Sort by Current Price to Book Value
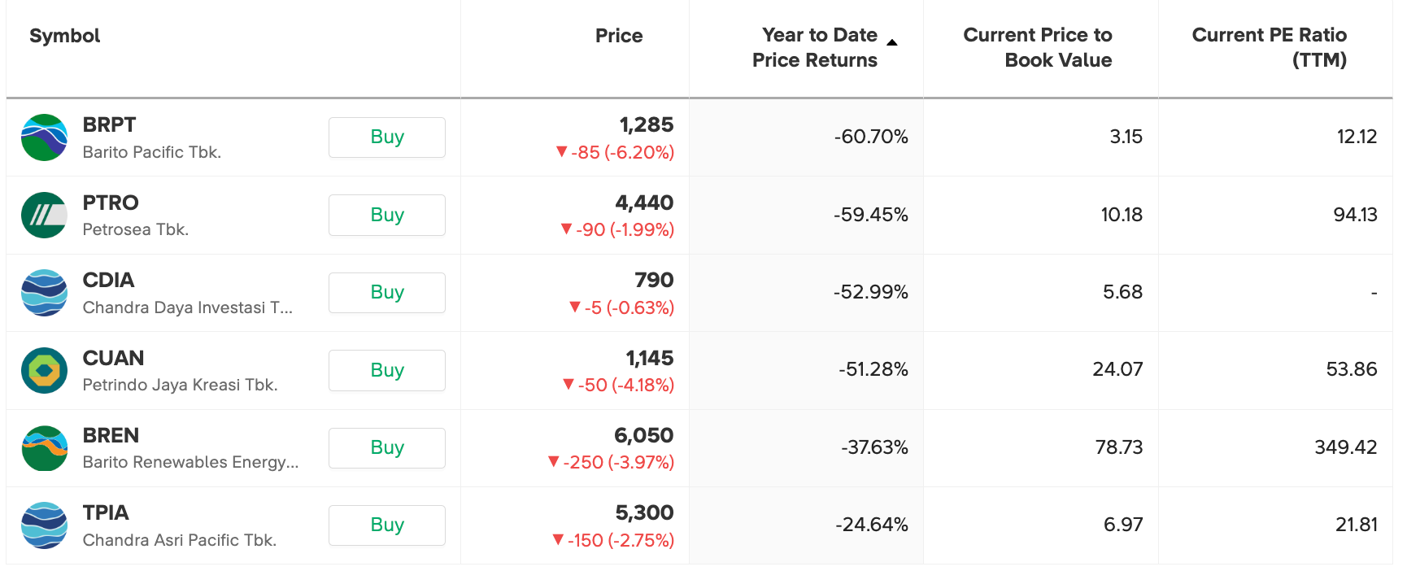The image size is (1420, 571). pyautogui.click(x=1038, y=47)
